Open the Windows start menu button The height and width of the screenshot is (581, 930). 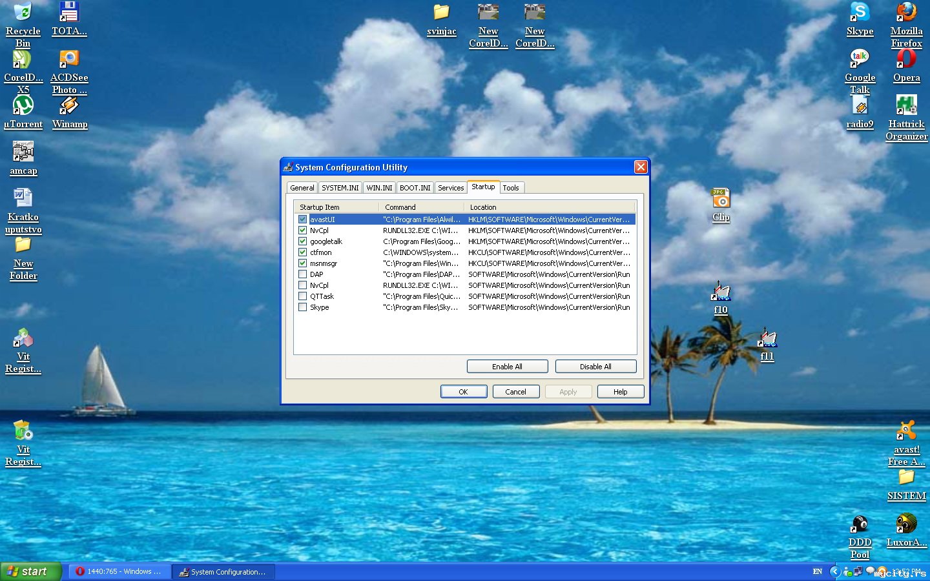click(x=30, y=571)
